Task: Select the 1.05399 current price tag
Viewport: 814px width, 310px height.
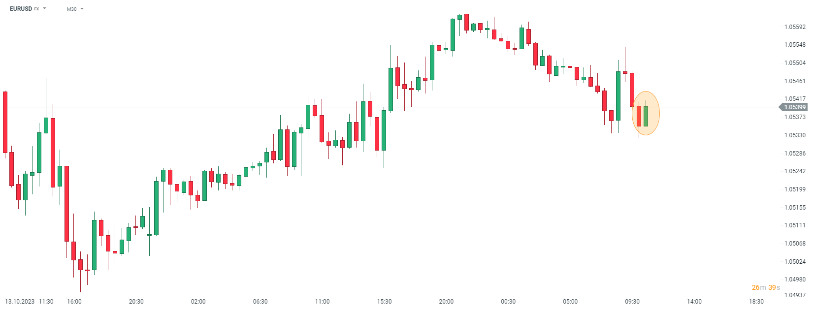Action: point(794,107)
